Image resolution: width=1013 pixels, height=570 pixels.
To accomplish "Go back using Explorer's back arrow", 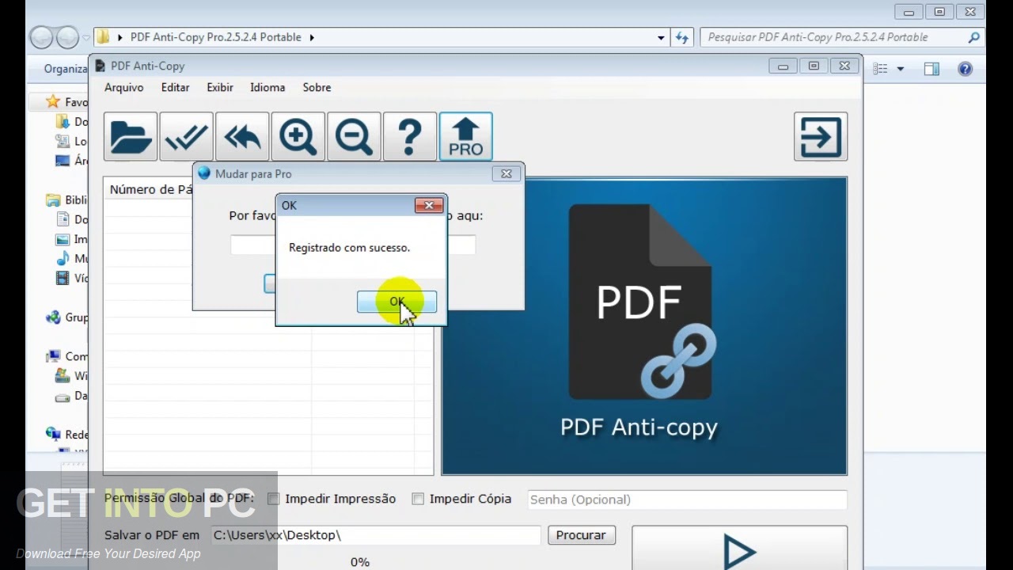I will [x=42, y=37].
